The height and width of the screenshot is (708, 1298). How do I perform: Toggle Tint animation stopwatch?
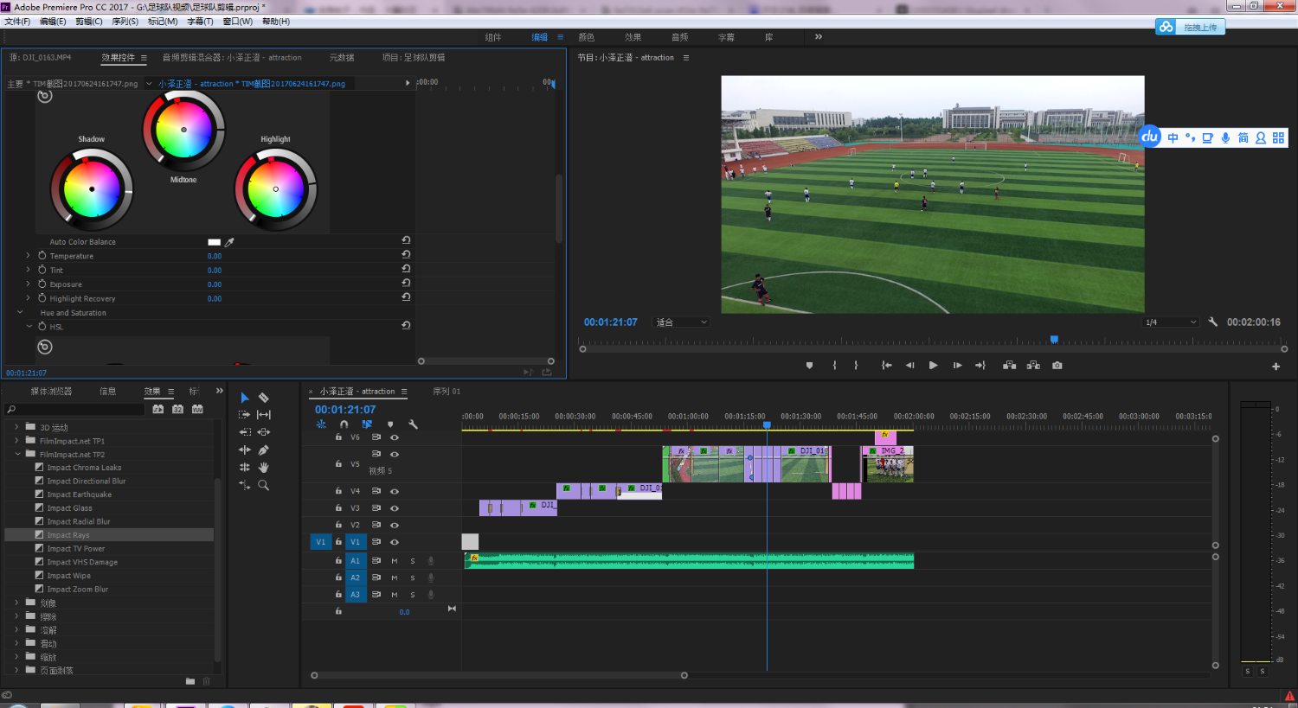pyautogui.click(x=42, y=270)
